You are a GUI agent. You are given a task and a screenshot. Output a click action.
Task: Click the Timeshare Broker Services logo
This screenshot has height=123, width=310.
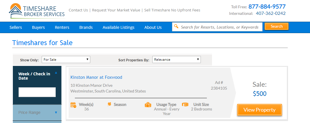point(37,11)
